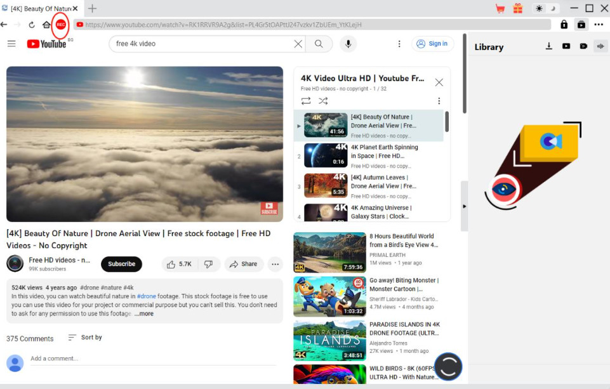Toggle the light/dark theme switch

coord(545,8)
